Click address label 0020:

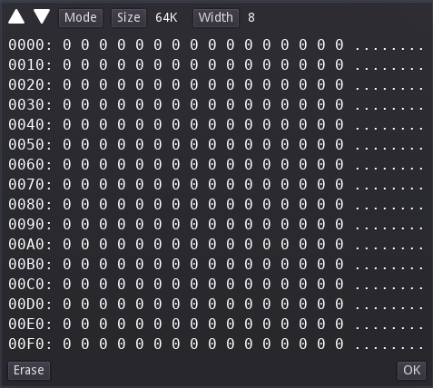point(30,85)
